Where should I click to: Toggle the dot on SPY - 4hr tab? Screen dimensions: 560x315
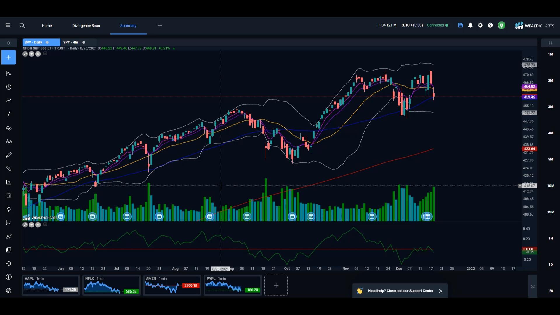click(x=84, y=43)
